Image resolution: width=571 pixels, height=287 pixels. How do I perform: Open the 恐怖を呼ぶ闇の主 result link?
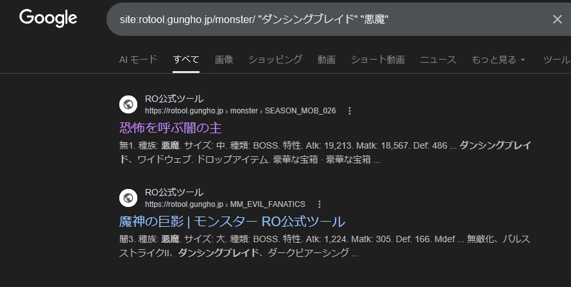pyautogui.click(x=170, y=127)
